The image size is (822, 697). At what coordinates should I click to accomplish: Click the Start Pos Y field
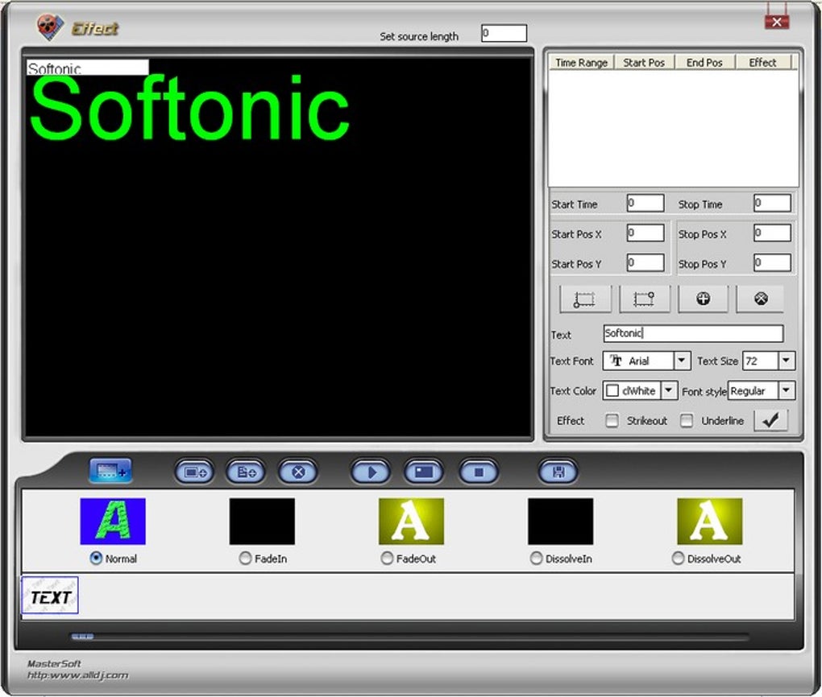(x=646, y=262)
